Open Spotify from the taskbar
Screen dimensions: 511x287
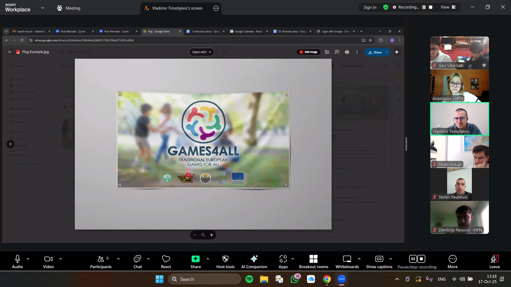pyautogui.click(x=249, y=279)
